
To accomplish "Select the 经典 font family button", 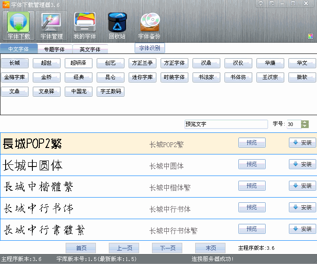I will click(79, 77).
